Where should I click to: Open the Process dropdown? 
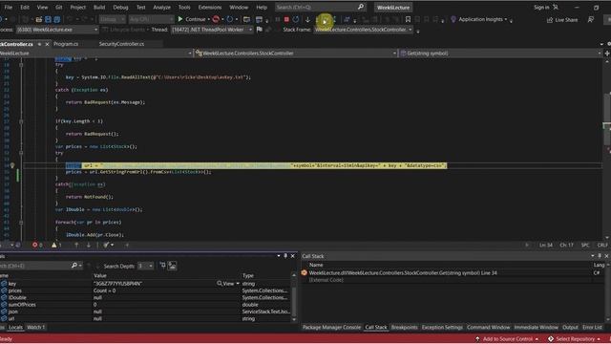tap(57, 30)
